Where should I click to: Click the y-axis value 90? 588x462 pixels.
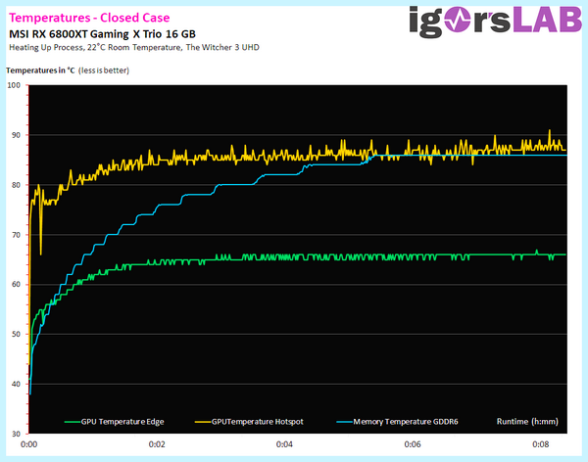(16, 135)
